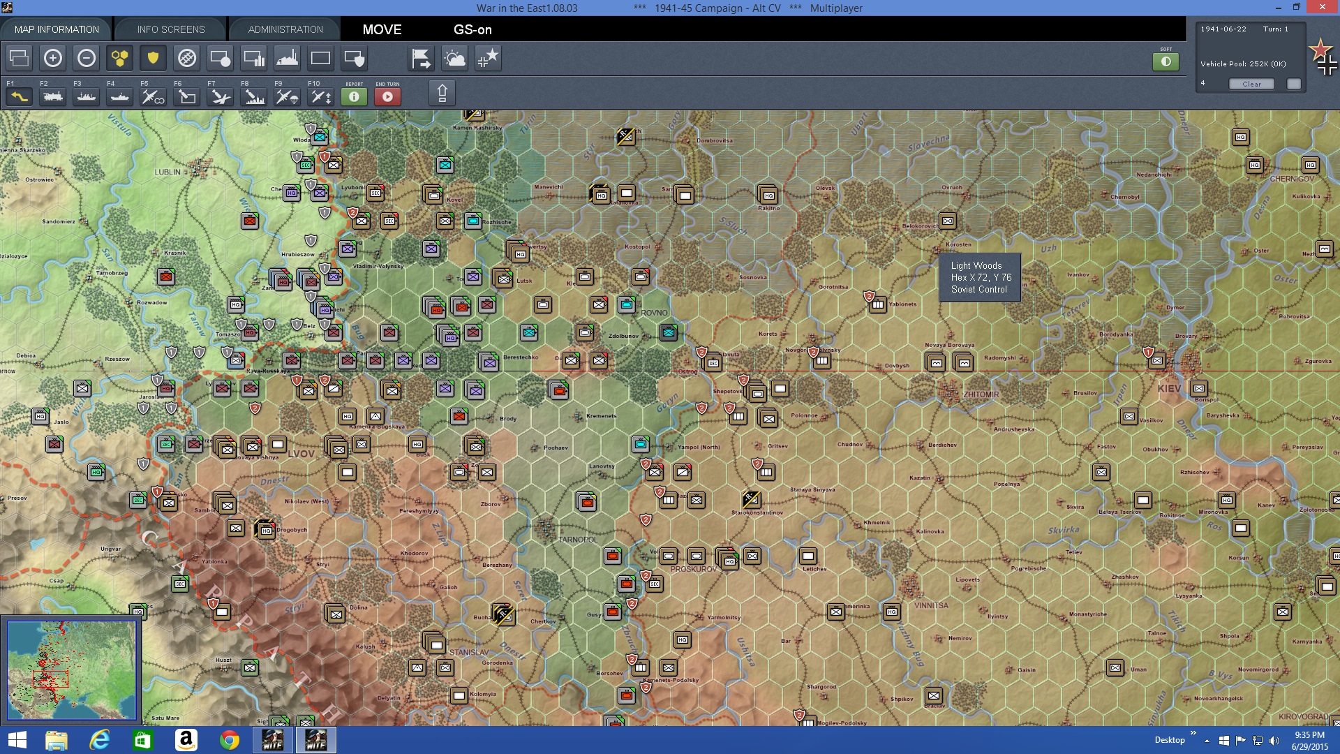
Task: Select F6 bomb unit mode
Action: pos(186,96)
